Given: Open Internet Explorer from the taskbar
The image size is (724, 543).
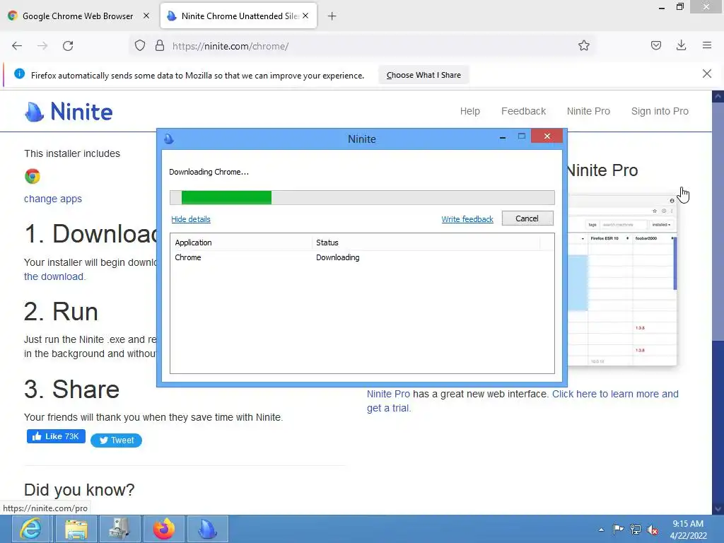Looking at the screenshot, I should coord(30,529).
